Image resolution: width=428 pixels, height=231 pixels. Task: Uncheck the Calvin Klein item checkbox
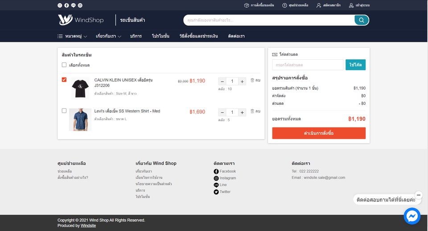click(x=64, y=79)
